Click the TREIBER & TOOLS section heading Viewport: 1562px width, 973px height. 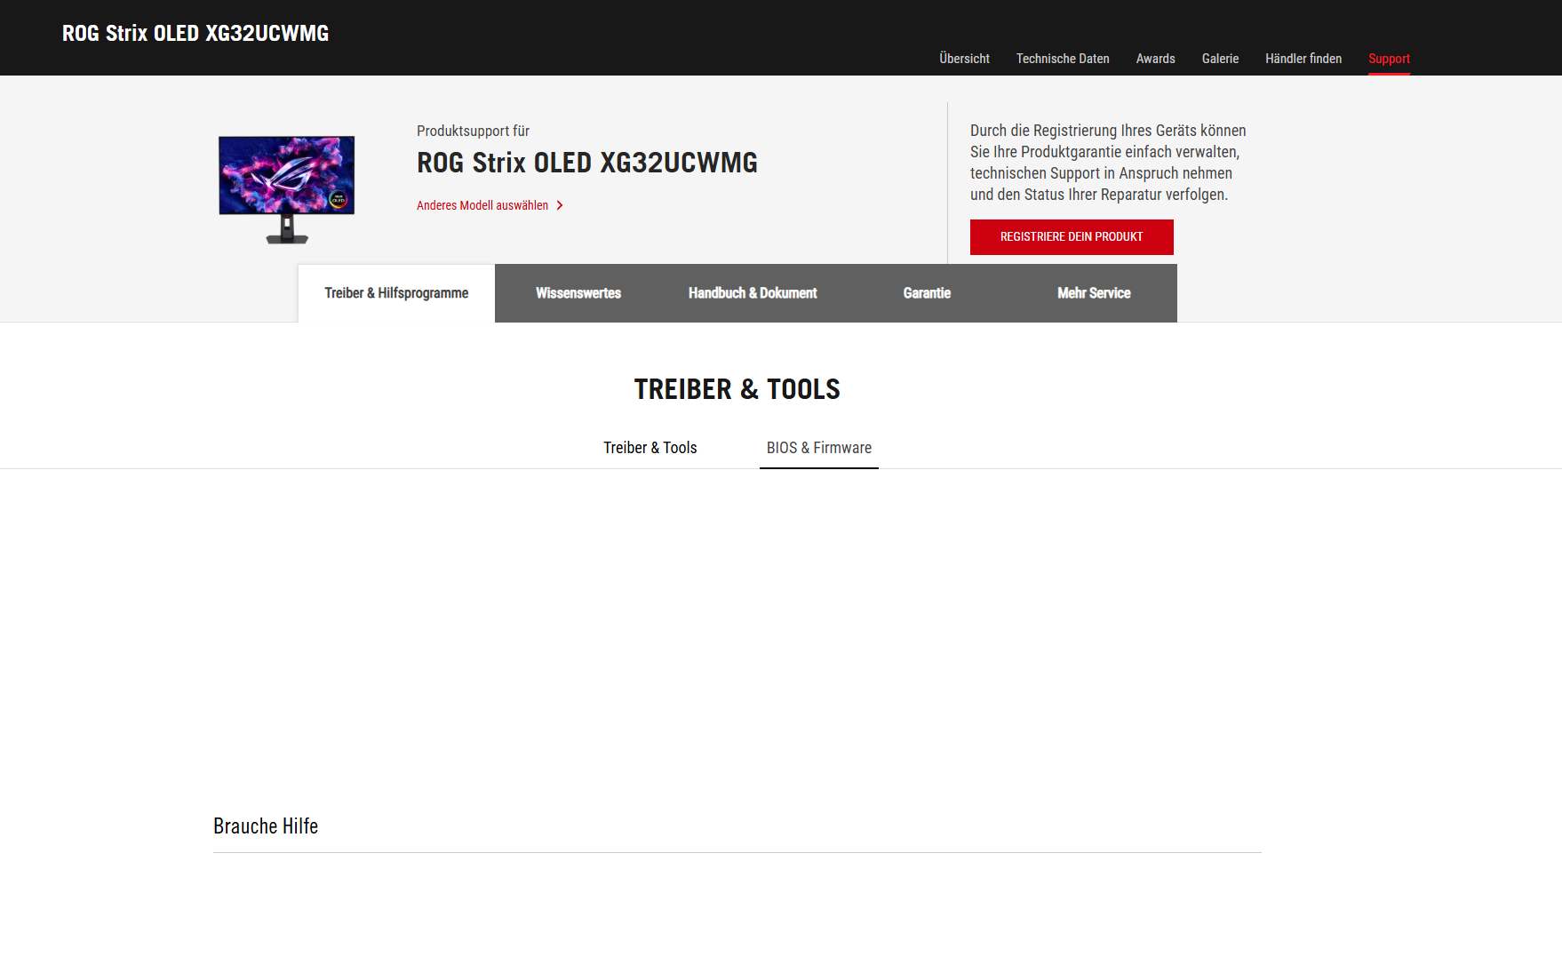coord(737,389)
